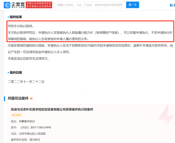Click the line 本裁定送达后即发生法律效力。
Viewport: 175px width, 143px height.
28,59
